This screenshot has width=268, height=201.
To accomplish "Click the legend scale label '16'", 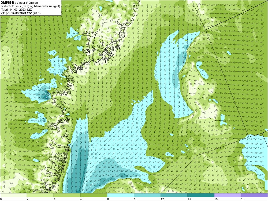I will tap(216, 199).
